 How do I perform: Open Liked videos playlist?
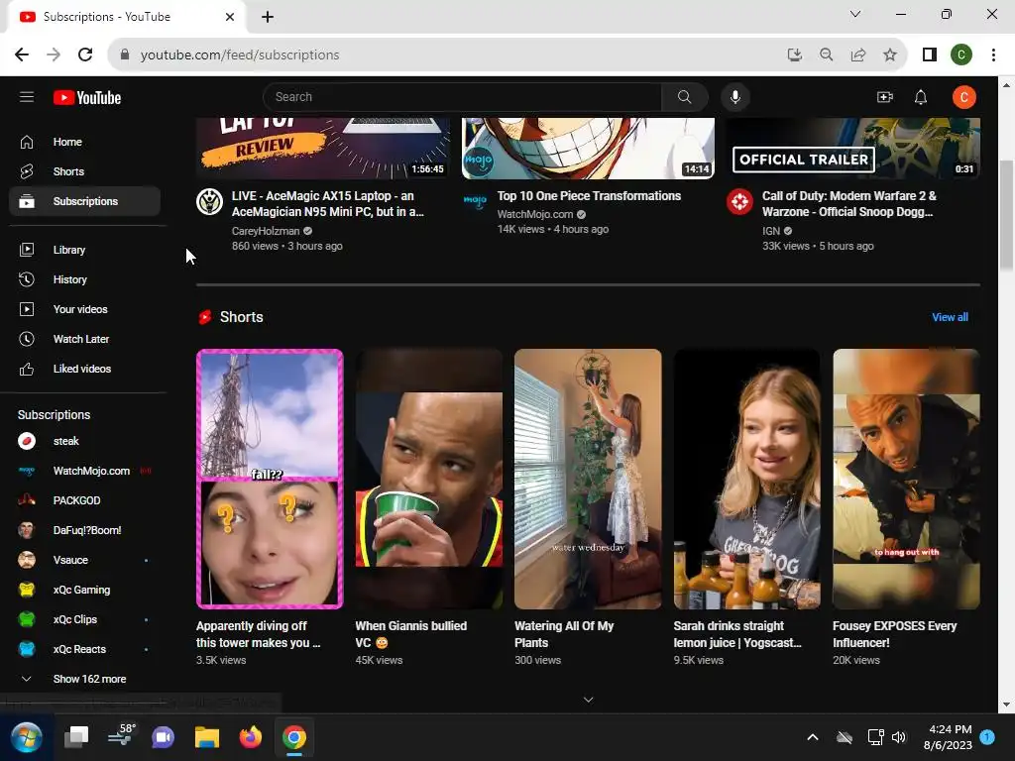(x=85, y=369)
